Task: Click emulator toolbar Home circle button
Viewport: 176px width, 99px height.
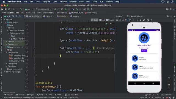Action: point(137,20)
